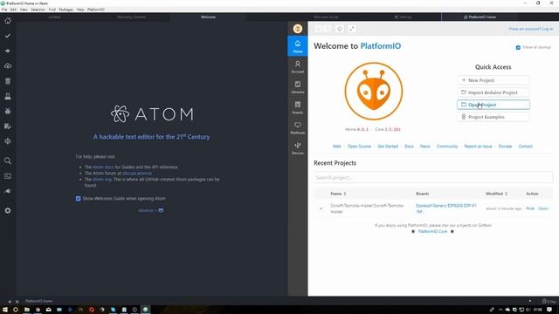Open Devices in PlatformIO sidebar
The image size is (559, 314).
297,147
